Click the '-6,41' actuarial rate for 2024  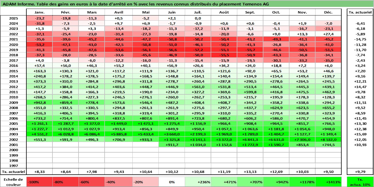pyautogui.click(x=360, y=24)
